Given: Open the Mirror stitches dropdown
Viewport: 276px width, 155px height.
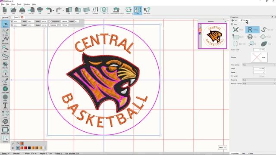Looking at the screenshot, I should (259, 65).
